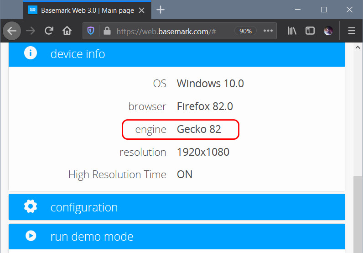
Task: Minimize the Firefox window
Action: click(x=298, y=10)
